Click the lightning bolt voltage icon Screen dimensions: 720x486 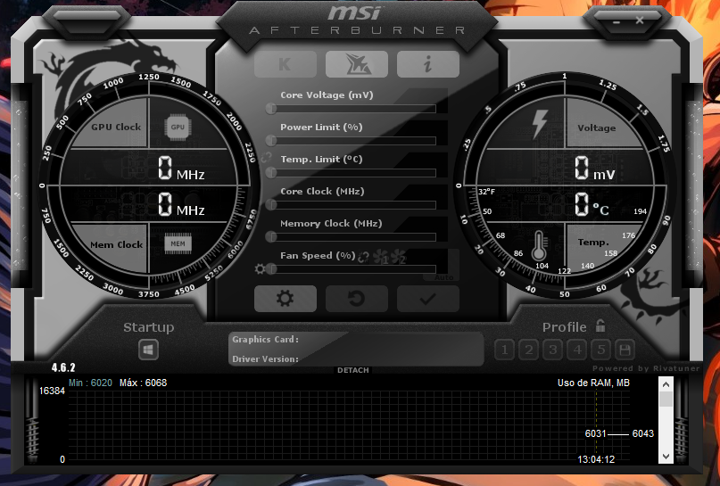[x=540, y=124]
